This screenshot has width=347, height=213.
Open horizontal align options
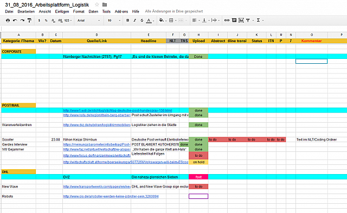click(x=196, y=21)
